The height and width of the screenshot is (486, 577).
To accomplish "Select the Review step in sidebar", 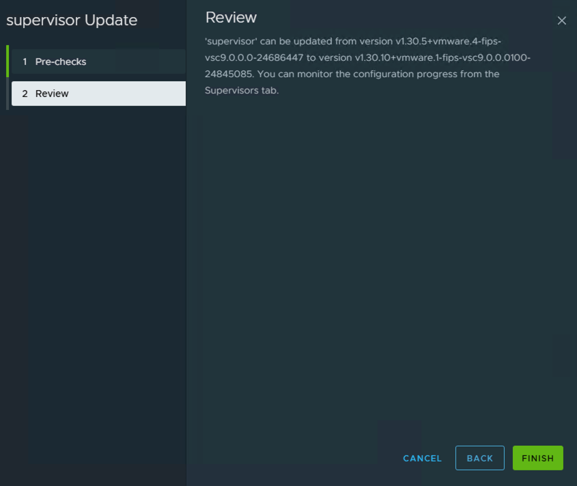I will tap(52, 94).
